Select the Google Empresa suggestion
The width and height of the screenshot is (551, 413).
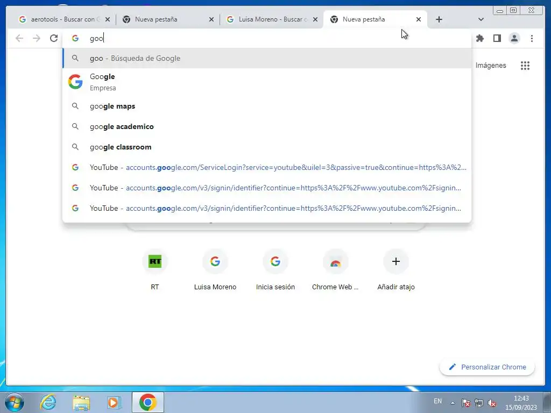pos(267,82)
